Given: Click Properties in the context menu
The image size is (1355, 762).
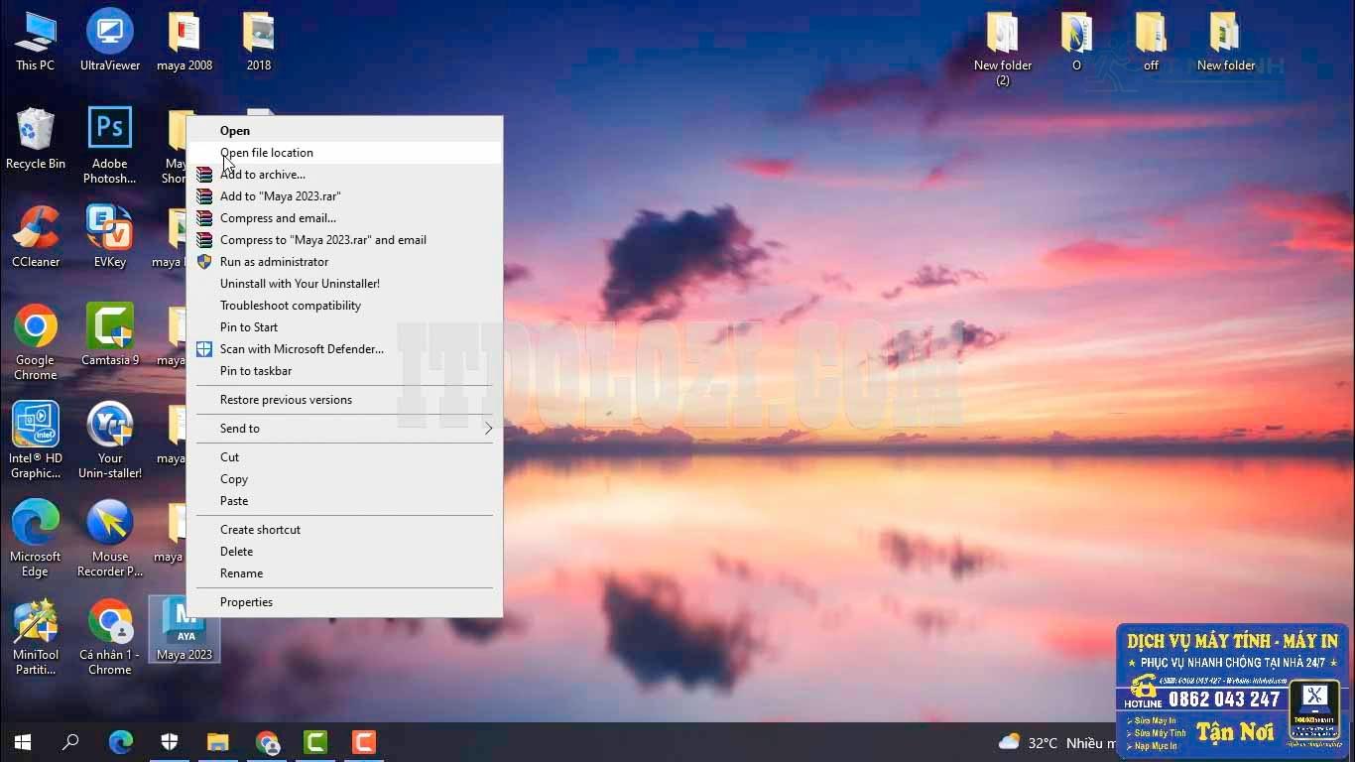Looking at the screenshot, I should tap(246, 602).
